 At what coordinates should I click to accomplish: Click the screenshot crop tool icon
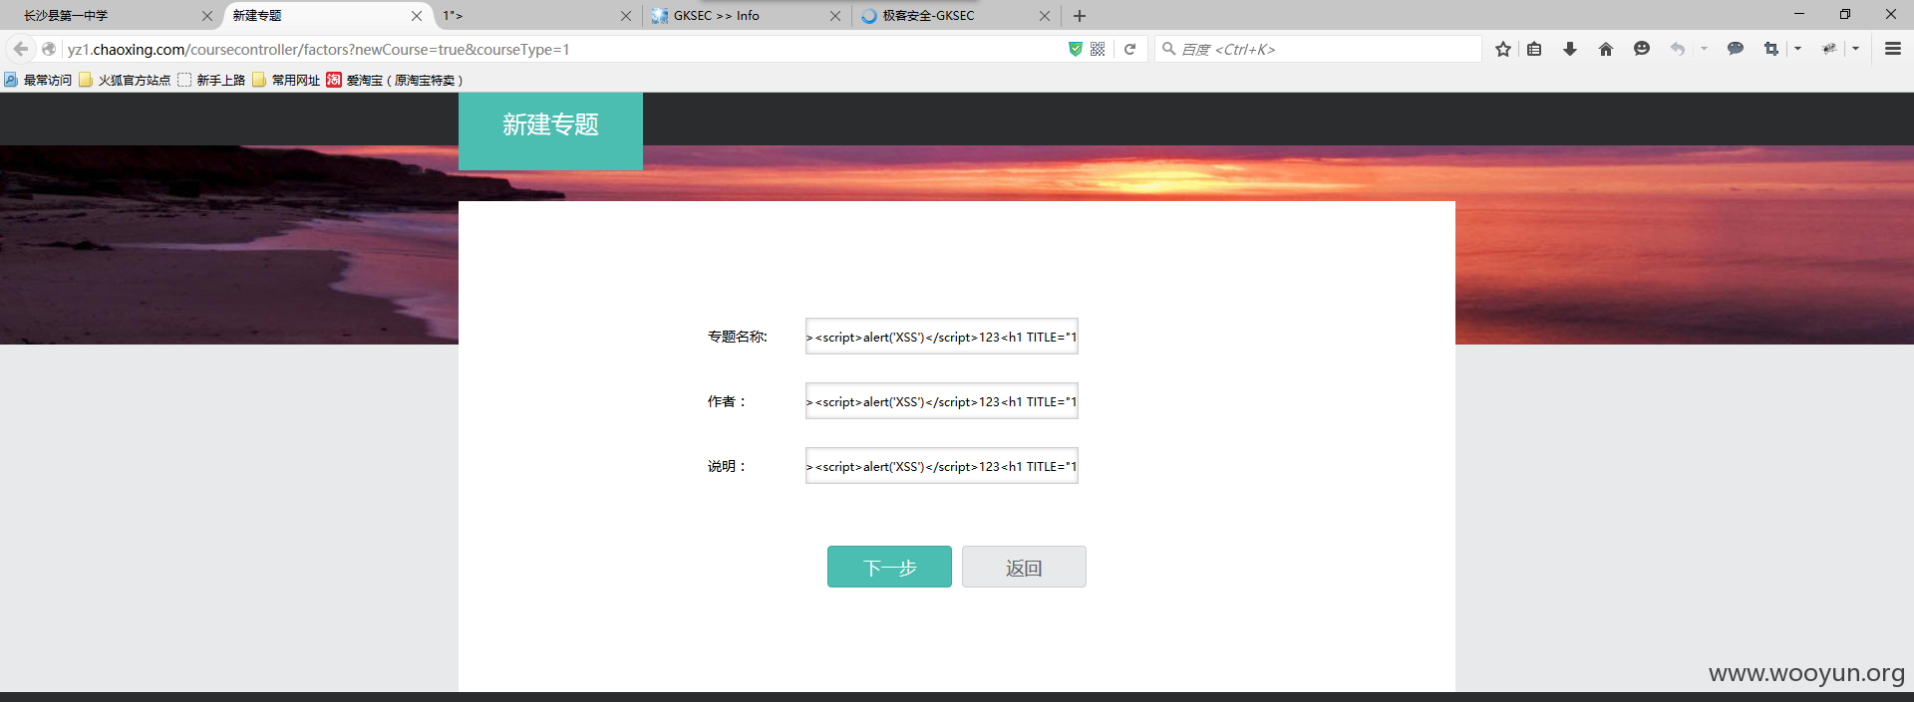point(1771,49)
